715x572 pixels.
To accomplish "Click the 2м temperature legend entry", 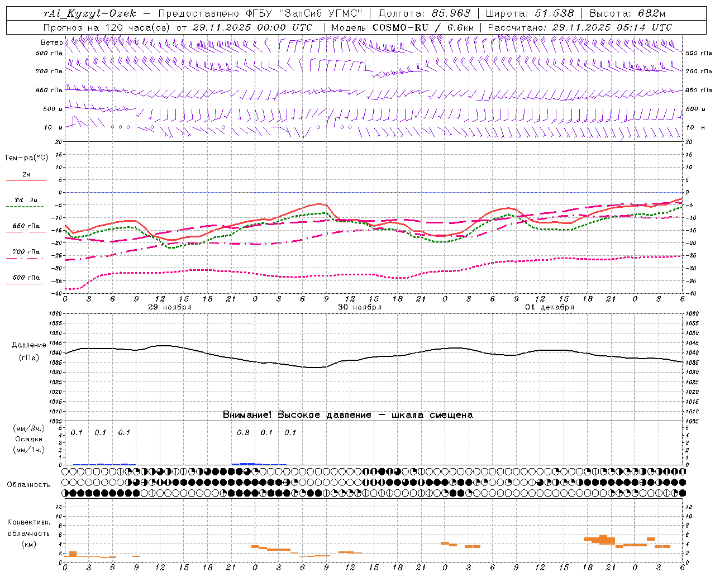I will tap(26, 174).
